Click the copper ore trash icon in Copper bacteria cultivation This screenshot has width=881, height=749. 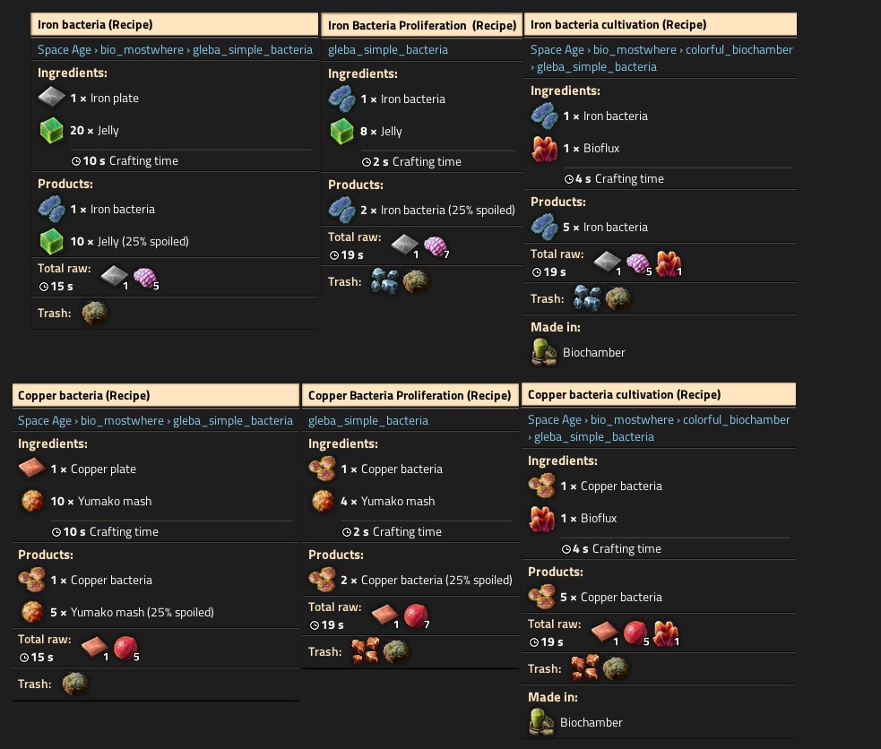(585, 668)
